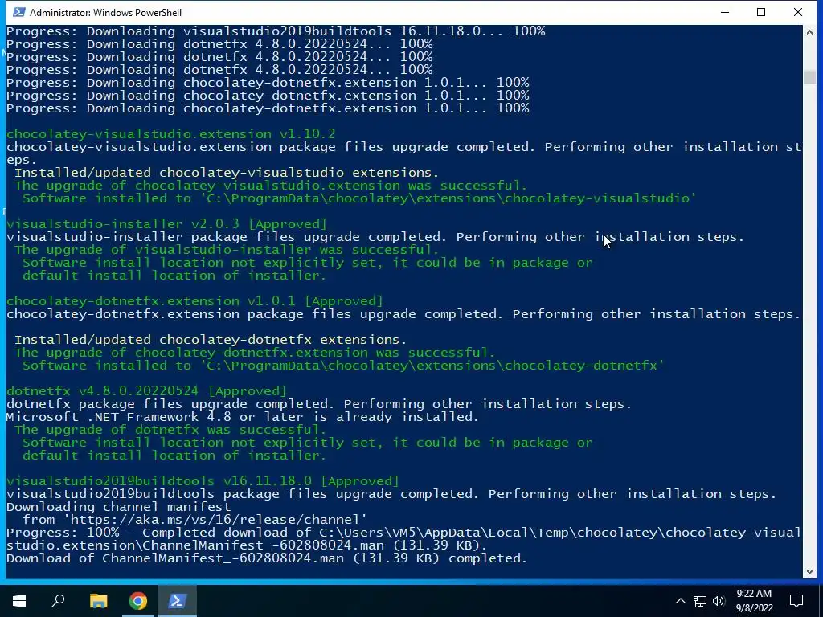Click 'The upgrade of dotnetfx was successful.' line
This screenshot has width=823, height=617.
coord(170,430)
